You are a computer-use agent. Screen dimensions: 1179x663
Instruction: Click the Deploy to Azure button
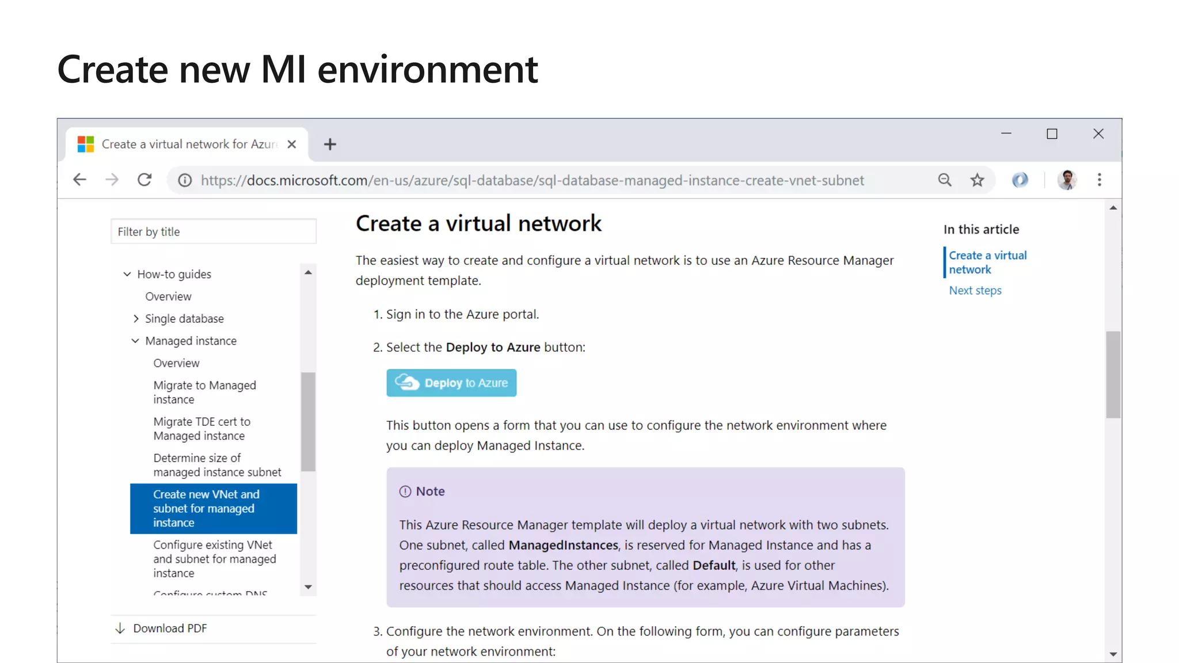coord(451,383)
